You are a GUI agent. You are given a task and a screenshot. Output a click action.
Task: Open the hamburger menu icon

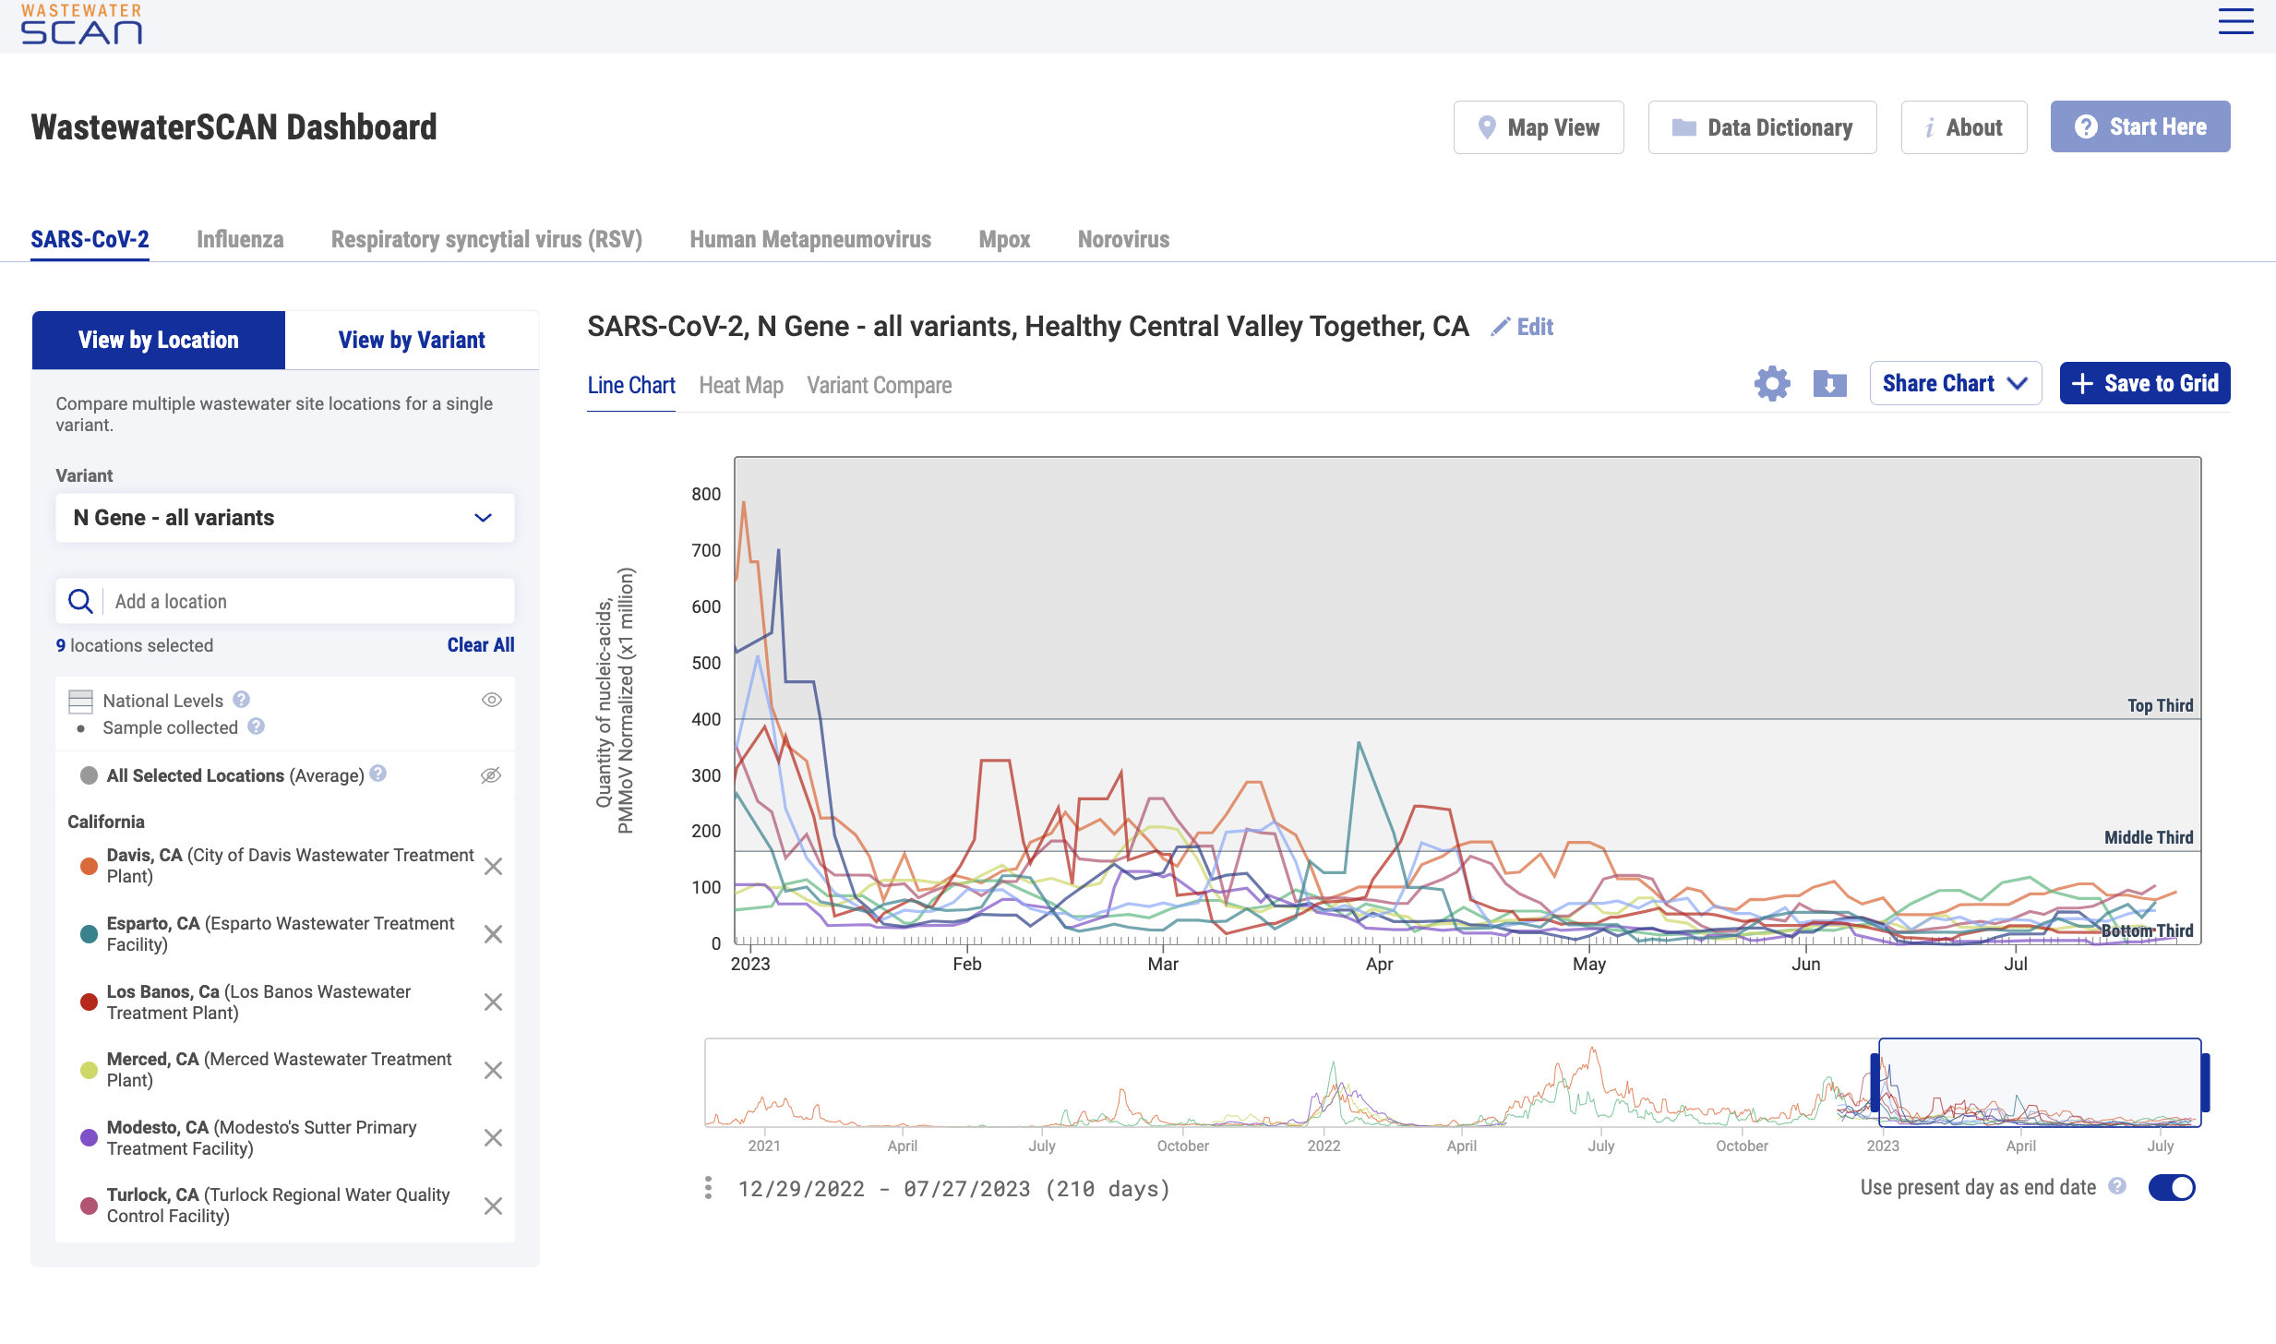click(x=2235, y=21)
